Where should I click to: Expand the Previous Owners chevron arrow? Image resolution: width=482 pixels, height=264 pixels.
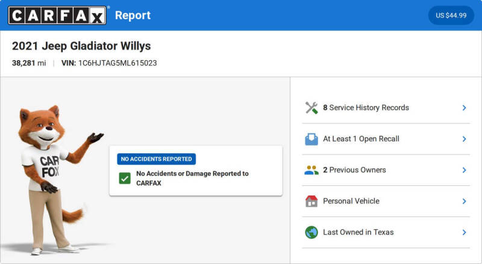tap(464, 170)
